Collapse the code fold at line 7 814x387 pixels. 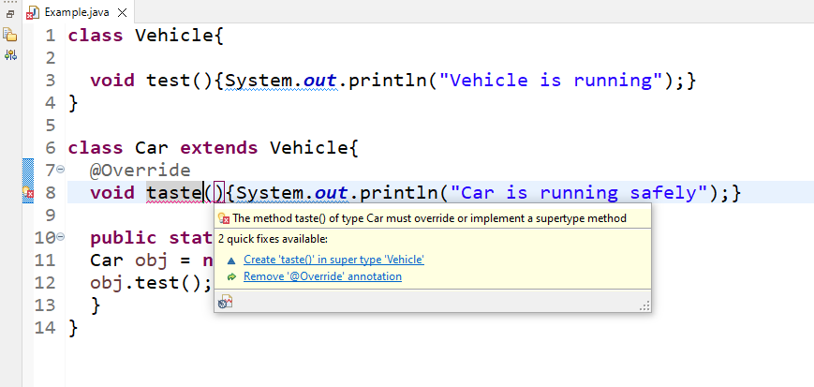pyautogui.click(x=61, y=170)
